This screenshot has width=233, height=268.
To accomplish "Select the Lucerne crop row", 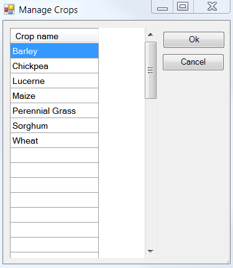I will coord(55,81).
